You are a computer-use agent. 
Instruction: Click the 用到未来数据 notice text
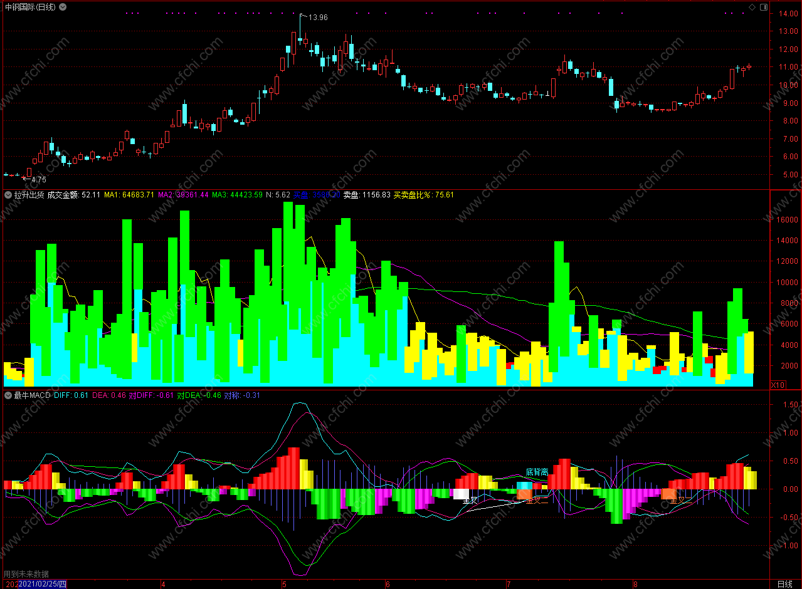pyautogui.click(x=26, y=574)
